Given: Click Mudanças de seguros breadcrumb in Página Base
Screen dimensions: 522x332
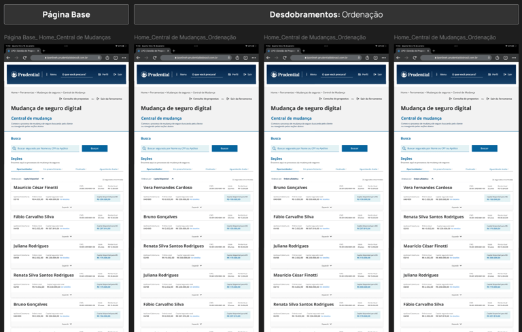Looking at the screenshot, I should [x=49, y=93].
